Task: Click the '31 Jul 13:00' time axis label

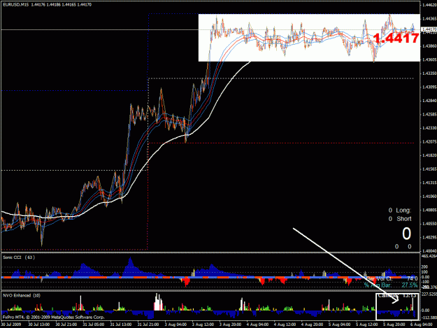Action: pos(121,325)
